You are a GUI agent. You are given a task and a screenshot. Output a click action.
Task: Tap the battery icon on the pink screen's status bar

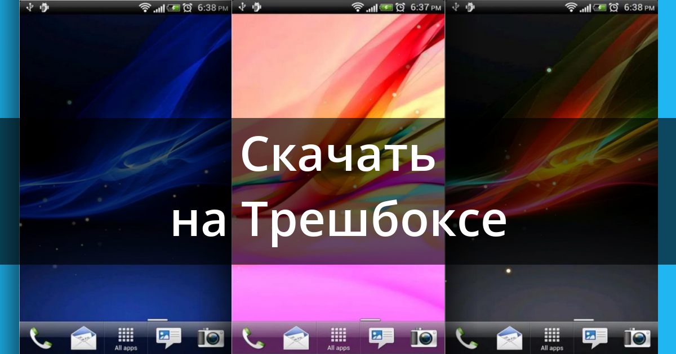point(385,8)
